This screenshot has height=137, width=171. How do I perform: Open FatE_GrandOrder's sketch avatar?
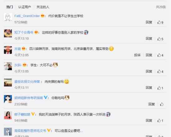[x=8, y=17]
